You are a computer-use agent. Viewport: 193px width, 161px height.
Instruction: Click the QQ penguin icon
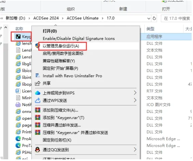pos(38,149)
